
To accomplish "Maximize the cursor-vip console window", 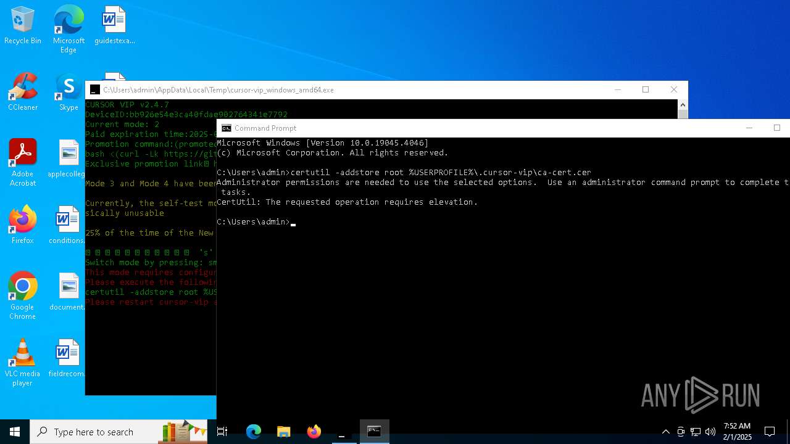I will click(646, 89).
